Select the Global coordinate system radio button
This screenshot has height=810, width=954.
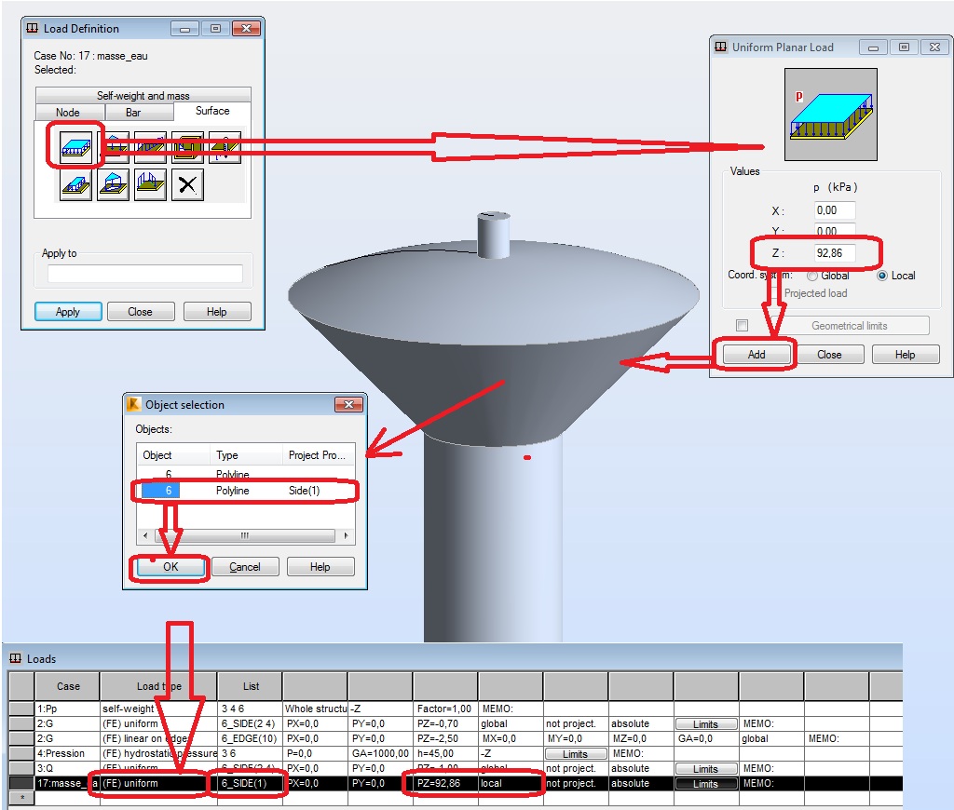pos(811,276)
